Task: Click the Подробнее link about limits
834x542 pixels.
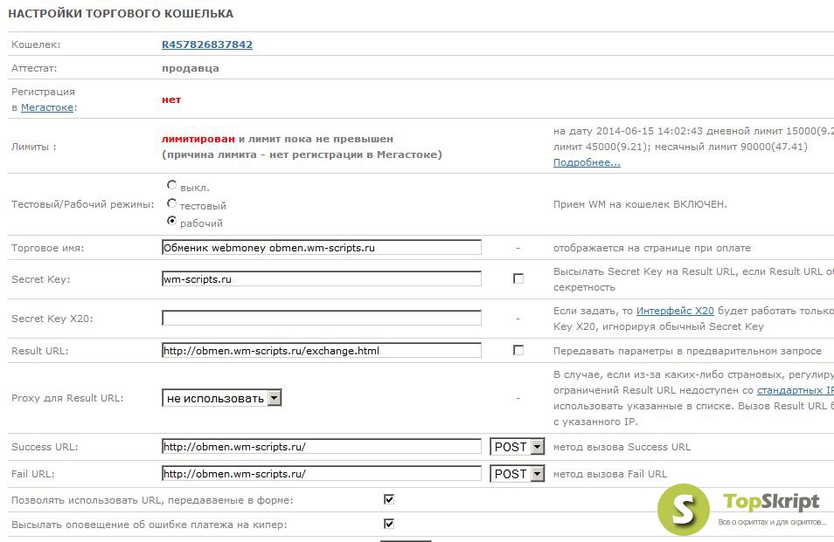Action: (587, 162)
